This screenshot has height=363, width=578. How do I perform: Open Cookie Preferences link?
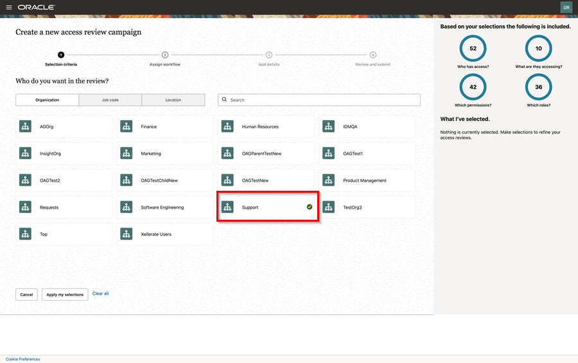coord(23,359)
